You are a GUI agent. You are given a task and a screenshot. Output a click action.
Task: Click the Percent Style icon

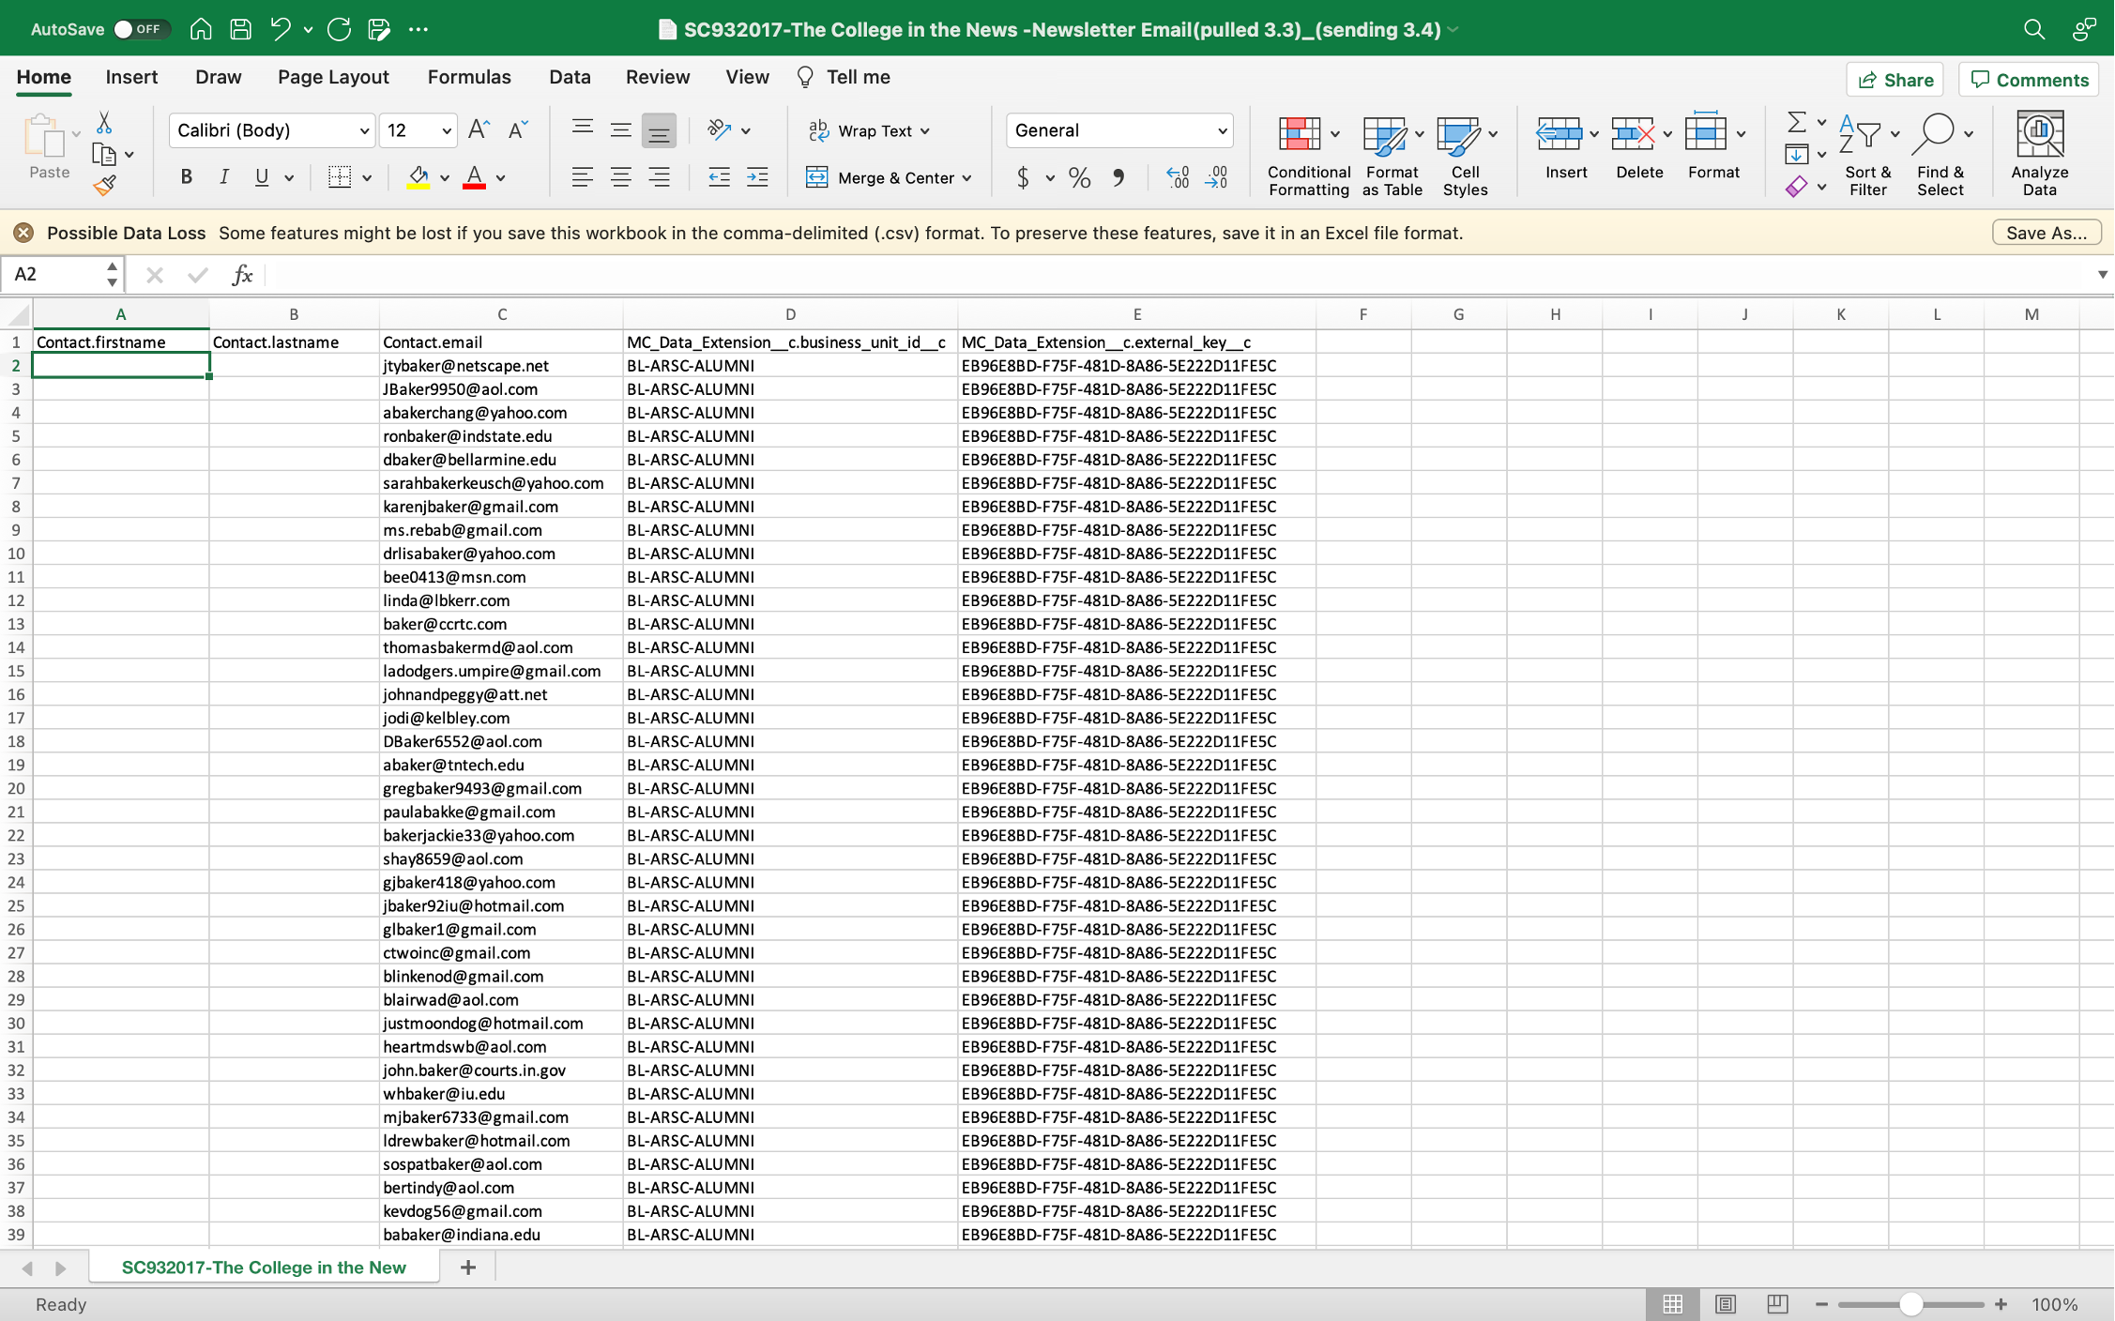[x=1079, y=177]
